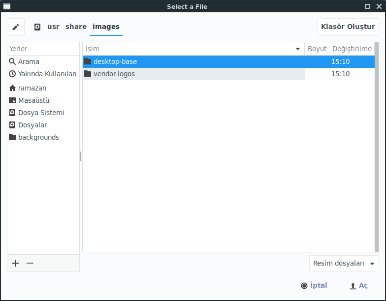Image resolution: width=386 pixels, height=301 pixels.
Task: Click the home icon beside ramazan
Action: pyautogui.click(x=12, y=88)
